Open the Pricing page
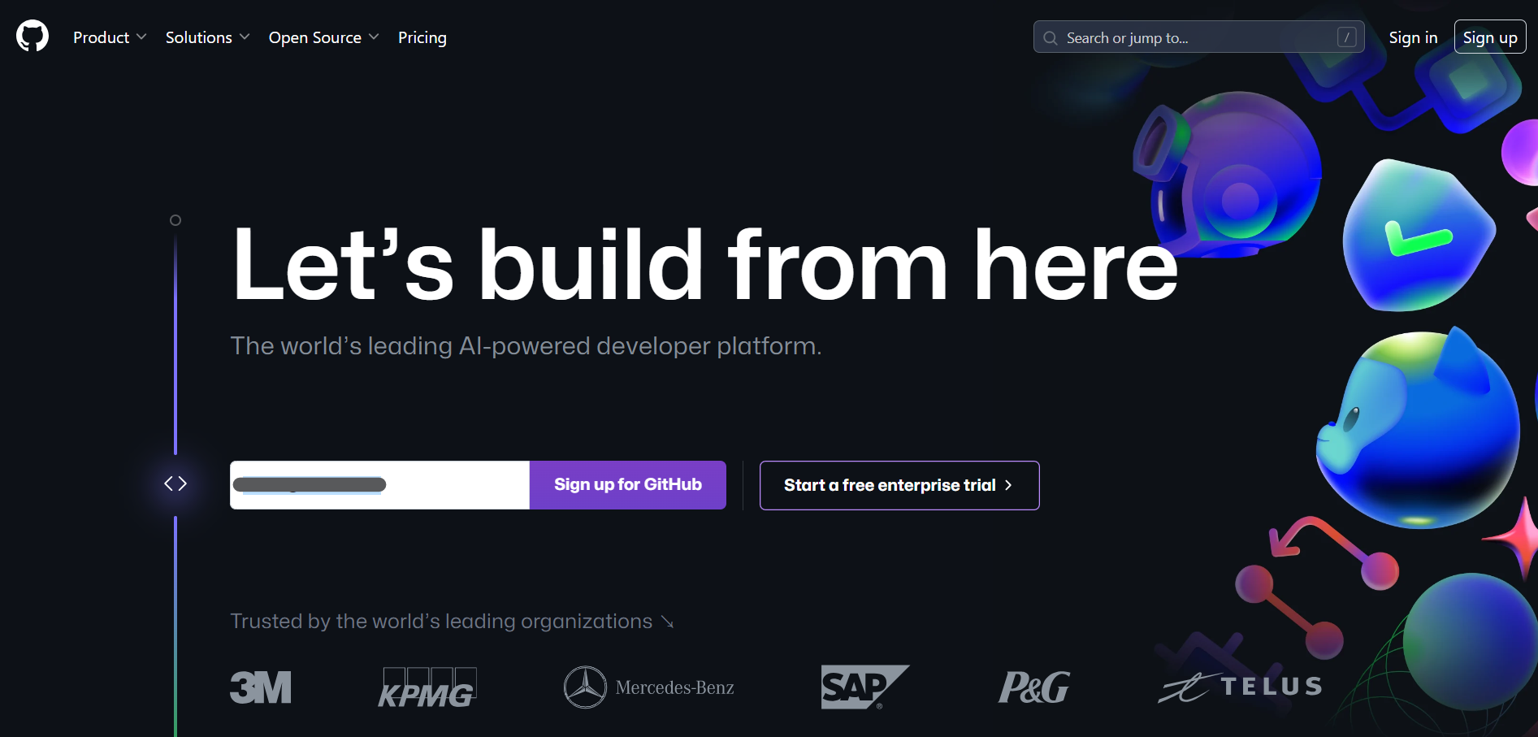Screen dimensions: 1538x737 point(422,37)
